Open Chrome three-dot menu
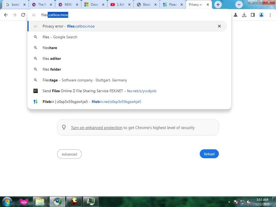 coord(270,15)
